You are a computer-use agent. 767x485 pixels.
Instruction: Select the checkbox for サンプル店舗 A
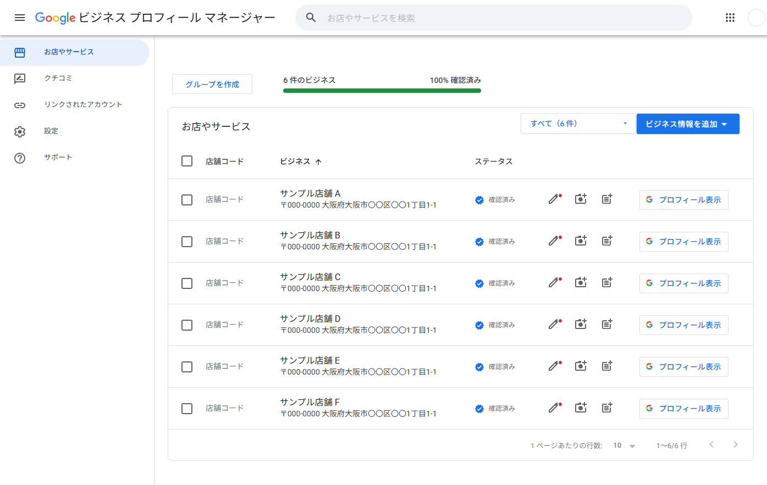tap(187, 200)
